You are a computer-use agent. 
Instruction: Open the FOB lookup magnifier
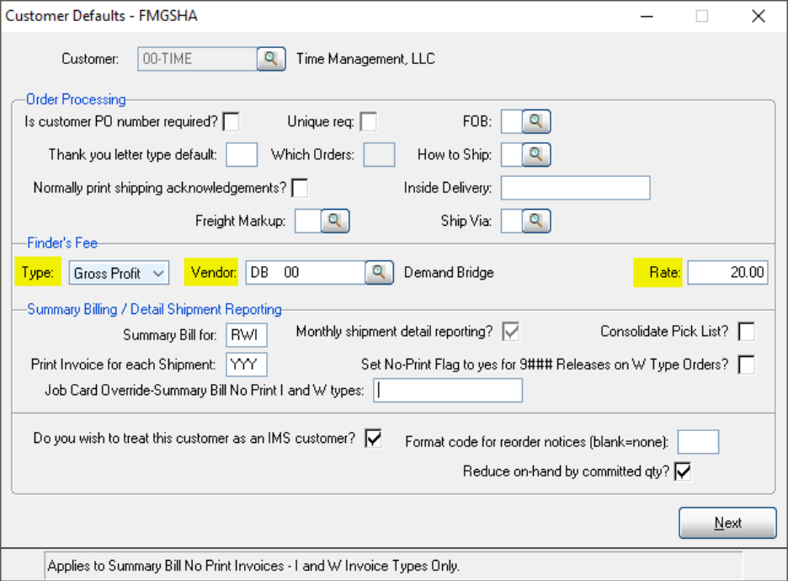click(x=536, y=121)
